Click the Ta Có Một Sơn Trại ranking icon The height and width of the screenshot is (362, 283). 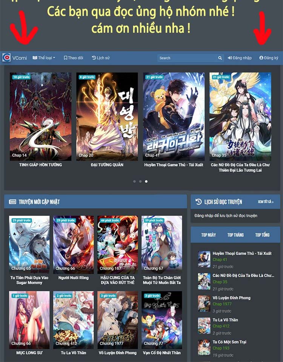tap(204, 347)
